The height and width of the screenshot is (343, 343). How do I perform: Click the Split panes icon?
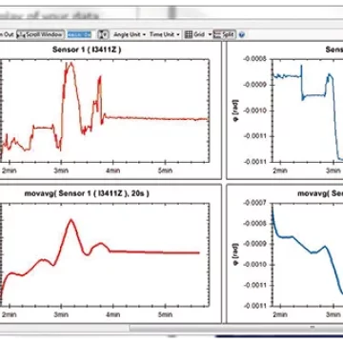click(x=217, y=34)
